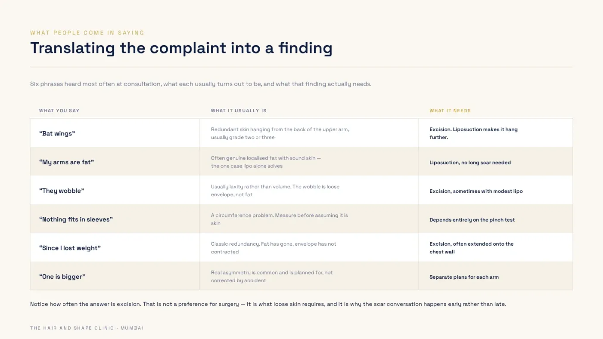
Task: Click the intro sentence 'Six phrases heard most often'
Action: coord(201,84)
